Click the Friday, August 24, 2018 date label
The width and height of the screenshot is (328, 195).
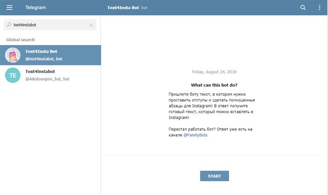(214, 72)
